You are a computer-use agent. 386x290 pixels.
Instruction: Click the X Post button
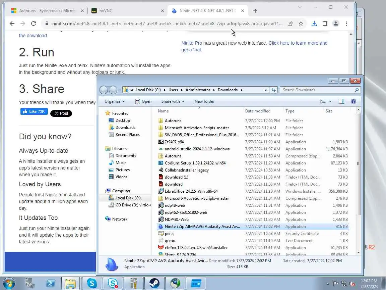(x=61, y=113)
